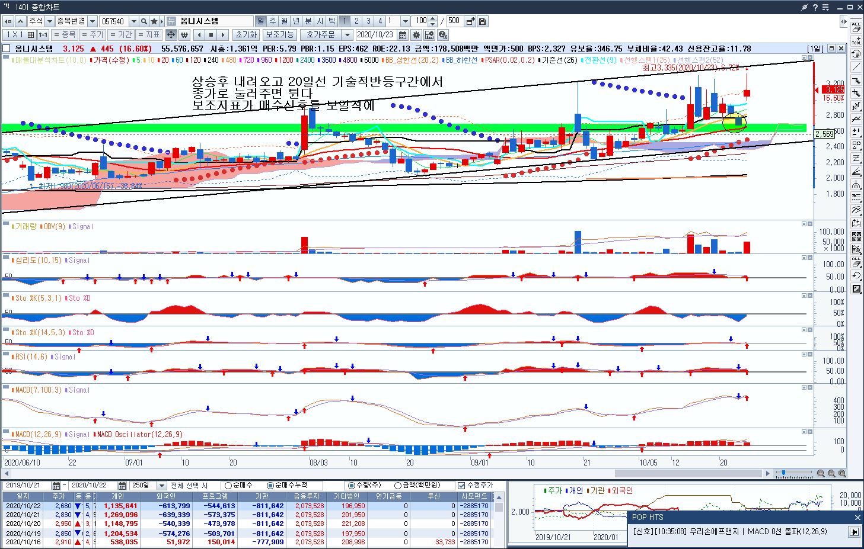The width and height of the screenshot is (864, 549).
Task: Select the 금액(백만원) radio button
Action: coord(398,486)
